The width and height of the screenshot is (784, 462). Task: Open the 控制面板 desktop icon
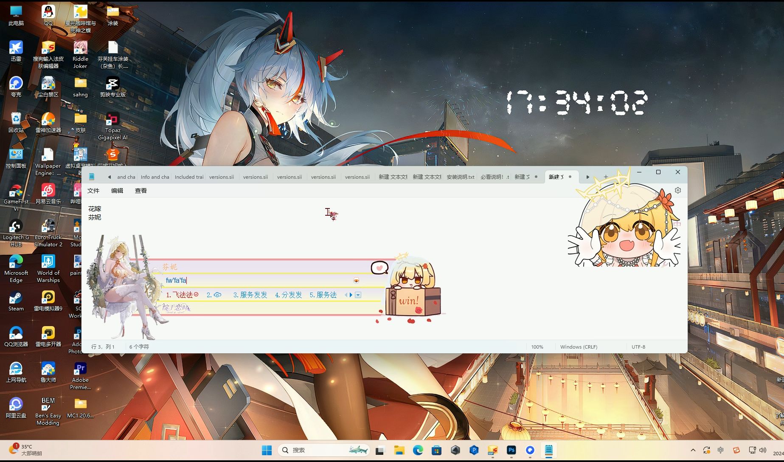(16, 158)
